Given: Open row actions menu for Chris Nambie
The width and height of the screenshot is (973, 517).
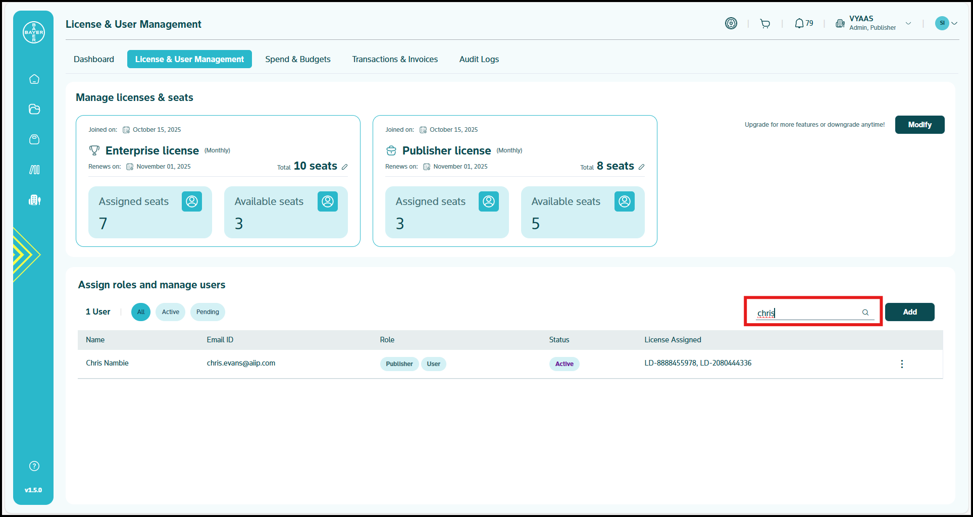Looking at the screenshot, I should tap(902, 364).
